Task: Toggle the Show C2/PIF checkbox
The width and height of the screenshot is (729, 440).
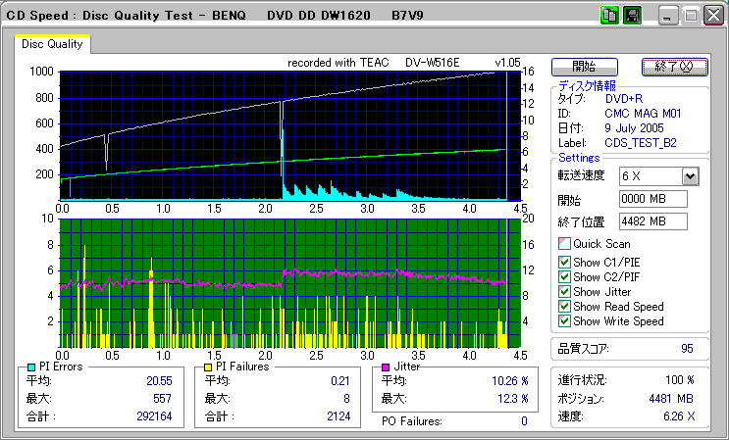Action: pos(564,276)
